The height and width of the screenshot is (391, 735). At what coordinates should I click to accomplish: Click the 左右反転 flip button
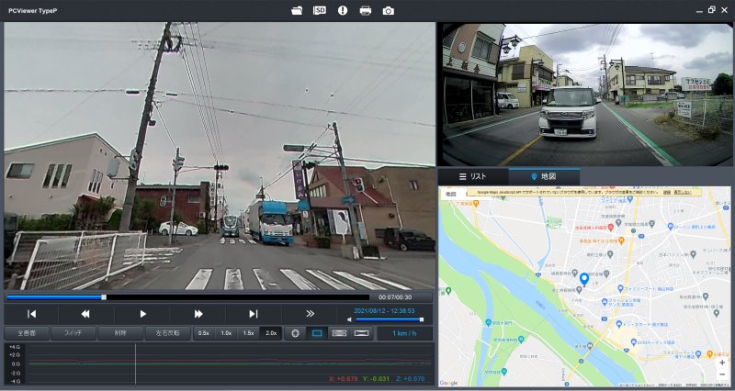click(x=166, y=332)
